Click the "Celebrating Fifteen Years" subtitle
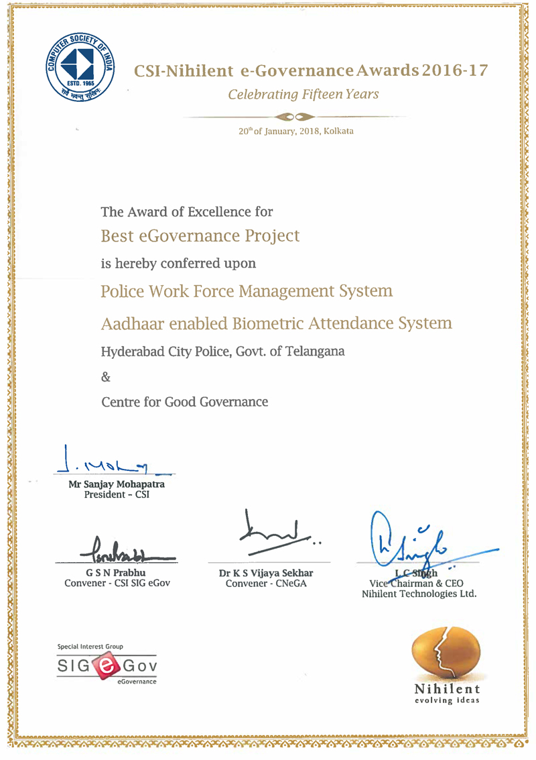The height and width of the screenshot is (760, 536). (304, 94)
